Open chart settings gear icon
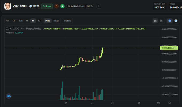The image size is (182, 107). point(170,103)
